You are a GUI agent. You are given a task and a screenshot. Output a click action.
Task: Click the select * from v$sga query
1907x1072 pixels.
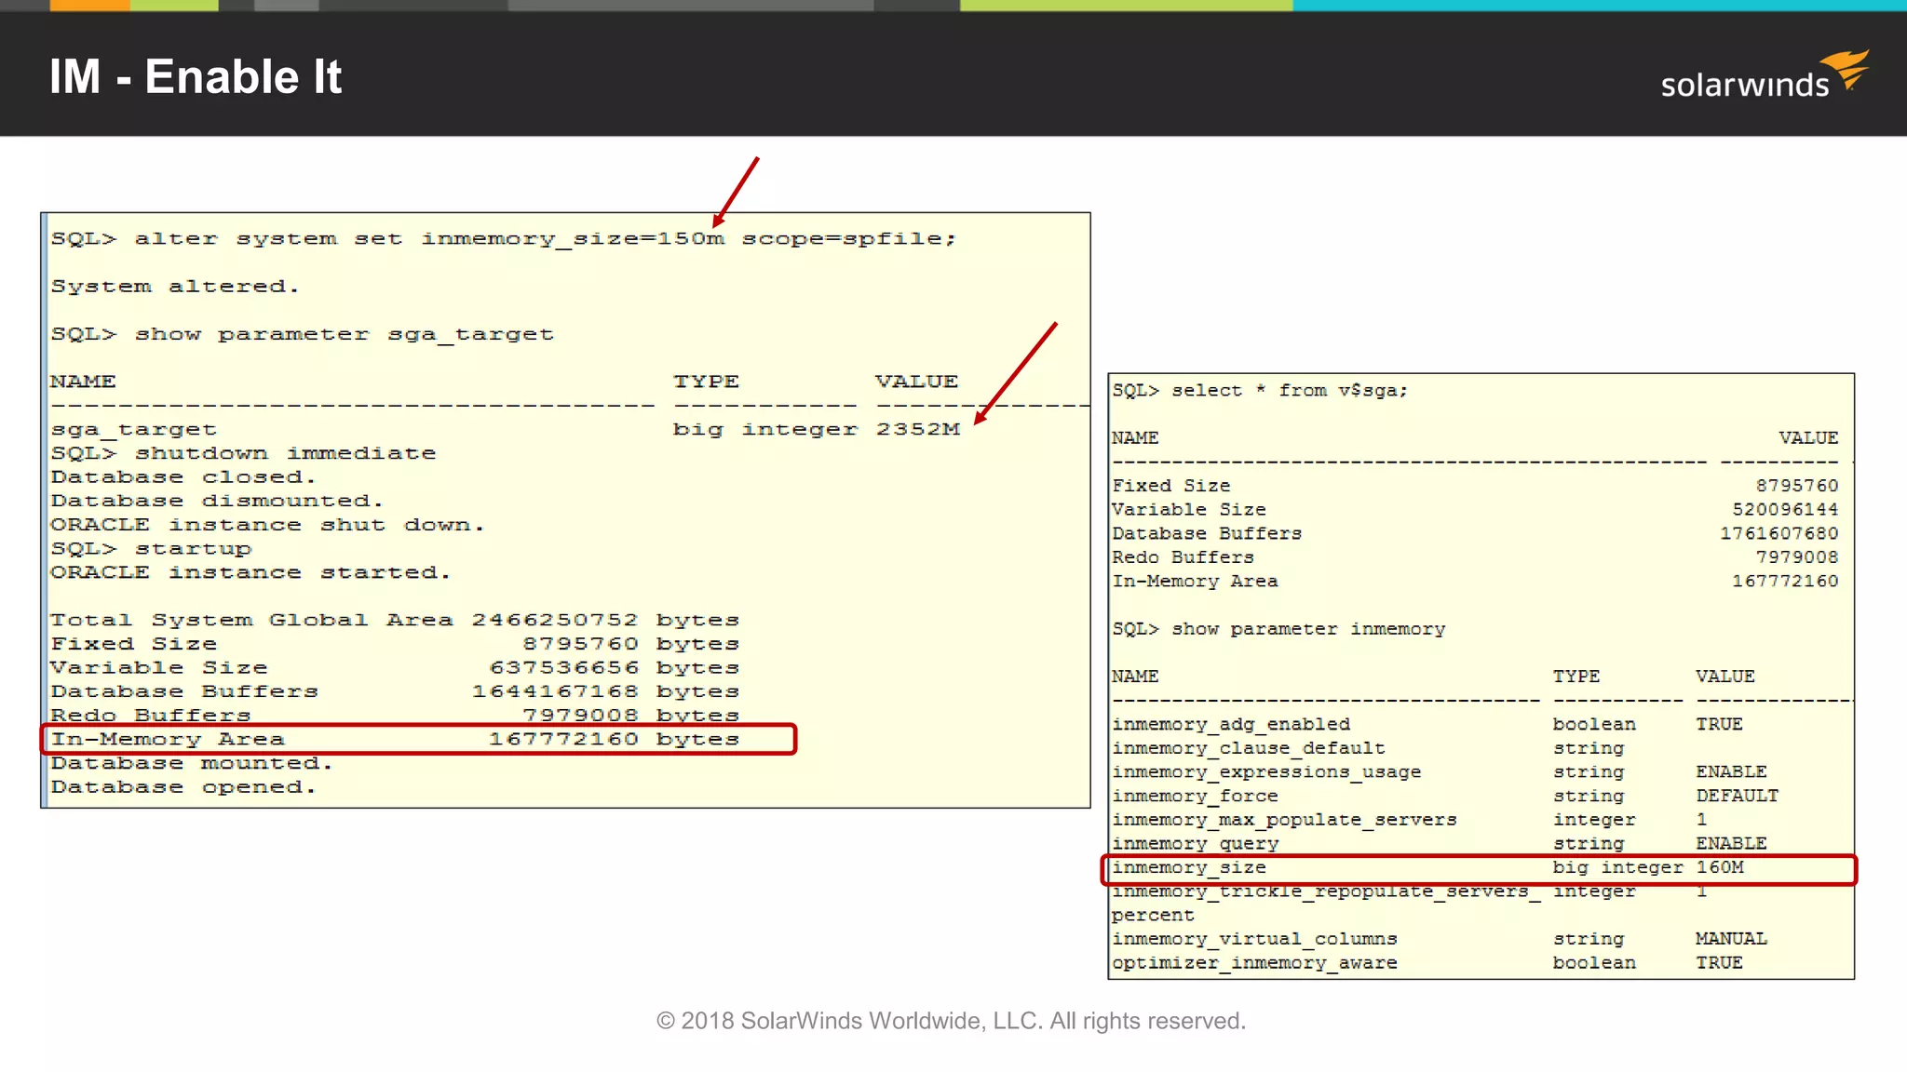click(x=1260, y=391)
